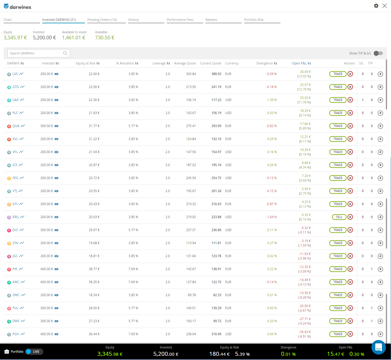Add S/L or T/P for DWF row

tap(380, 321)
